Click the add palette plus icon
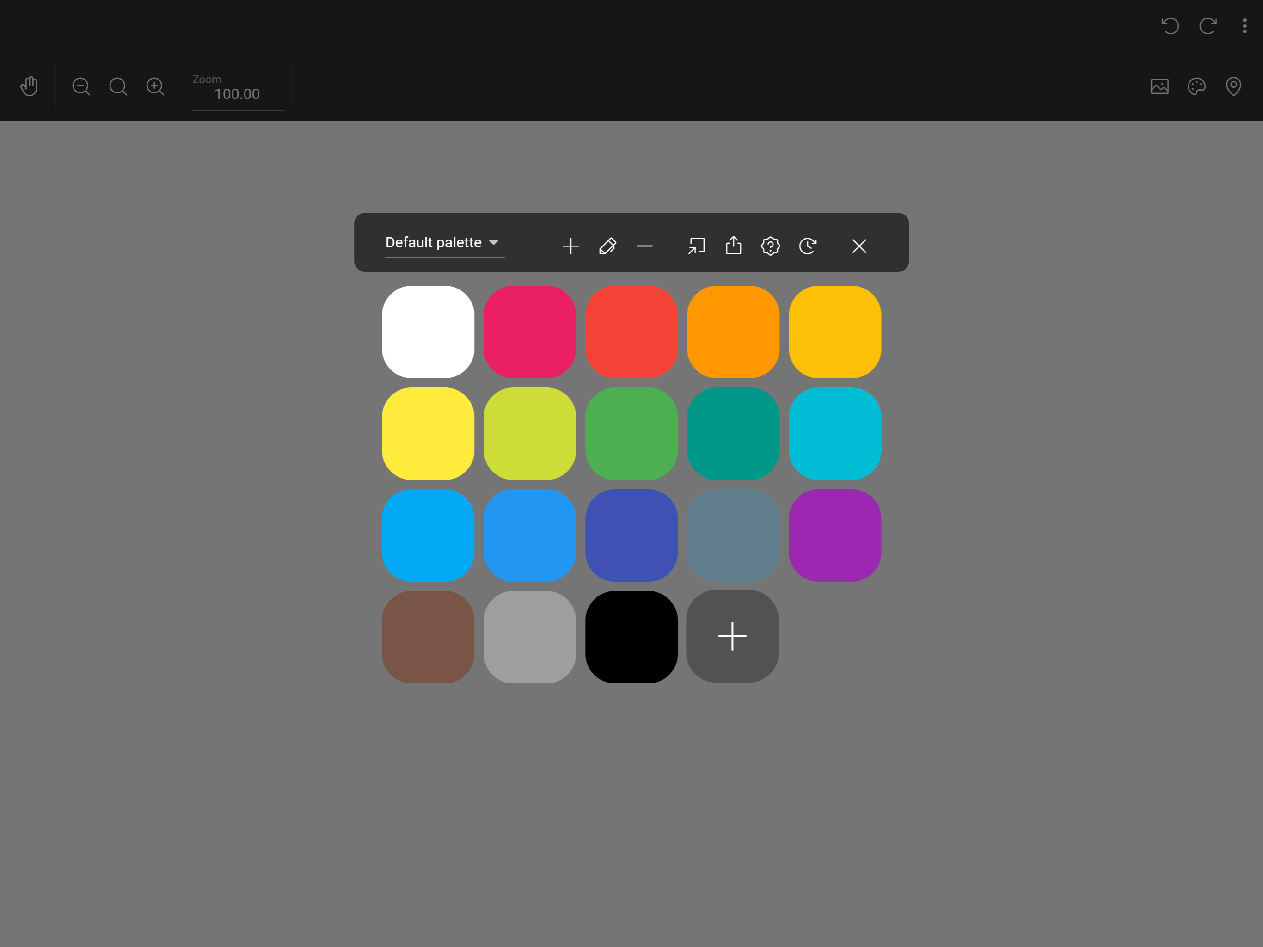1263x947 pixels. (570, 246)
